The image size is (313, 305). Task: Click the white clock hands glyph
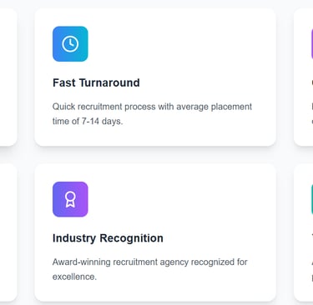click(x=70, y=44)
